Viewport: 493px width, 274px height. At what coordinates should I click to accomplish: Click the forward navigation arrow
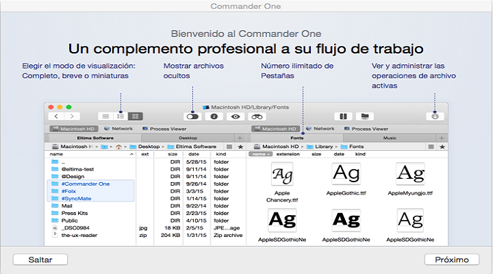click(72, 116)
